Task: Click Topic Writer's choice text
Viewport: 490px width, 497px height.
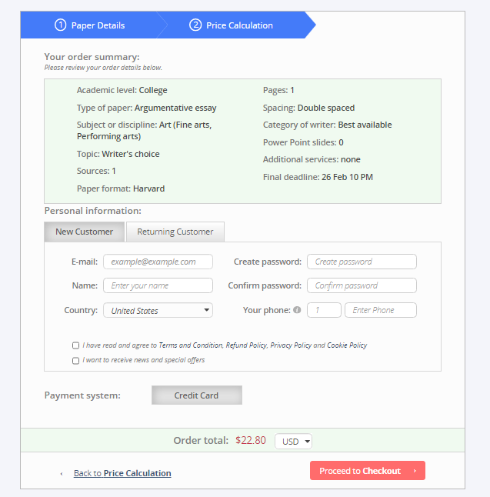Action: [x=118, y=154]
